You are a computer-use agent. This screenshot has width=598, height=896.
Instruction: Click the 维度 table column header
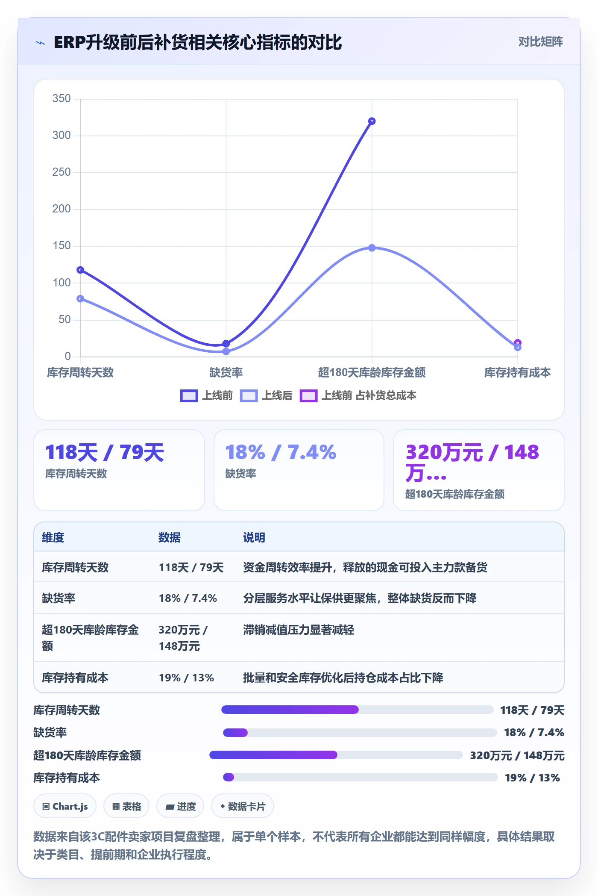[x=53, y=537]
